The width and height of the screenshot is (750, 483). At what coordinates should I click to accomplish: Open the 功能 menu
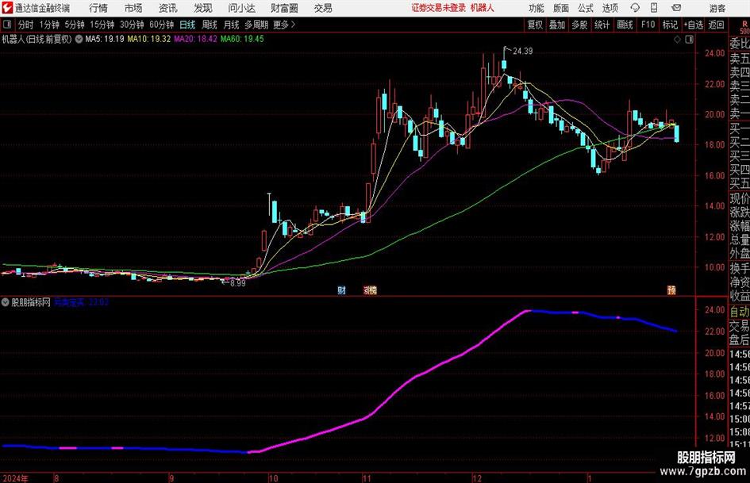click(x=537, y=8)
